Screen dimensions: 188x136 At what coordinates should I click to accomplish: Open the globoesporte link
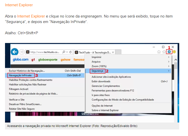point(48,59)
